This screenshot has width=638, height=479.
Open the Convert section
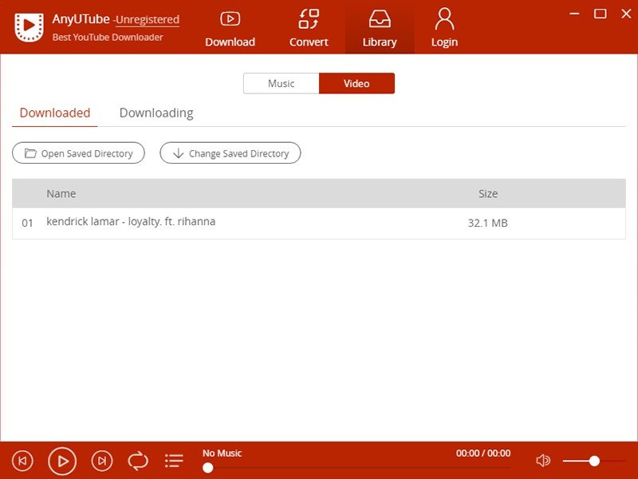point(309,29)
